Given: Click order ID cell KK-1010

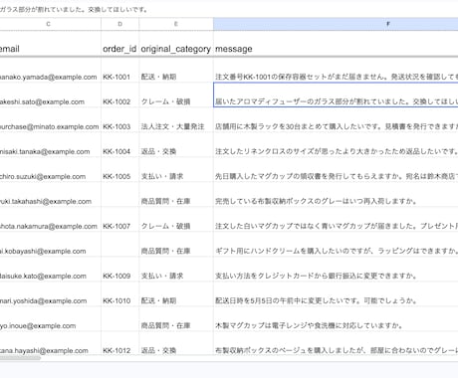Looking at the screenshot, I should [120, 294].
